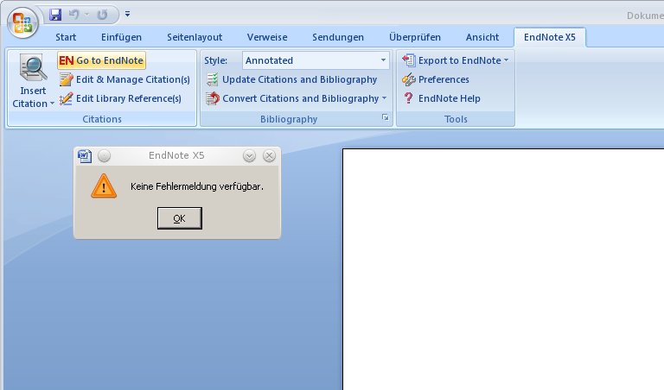Open EndNote Help question mark icon
Viewport: 664px width, 390px height.
408,98
